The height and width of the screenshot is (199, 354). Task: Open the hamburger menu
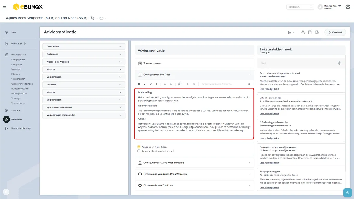pyautogui.click(x=5, y=7)
